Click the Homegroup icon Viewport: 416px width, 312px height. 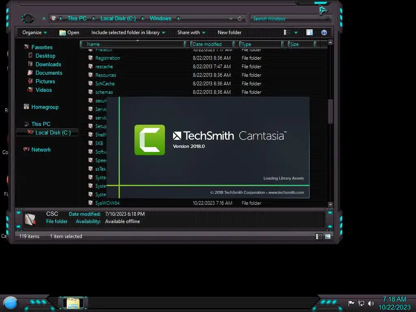coord(26,106)
